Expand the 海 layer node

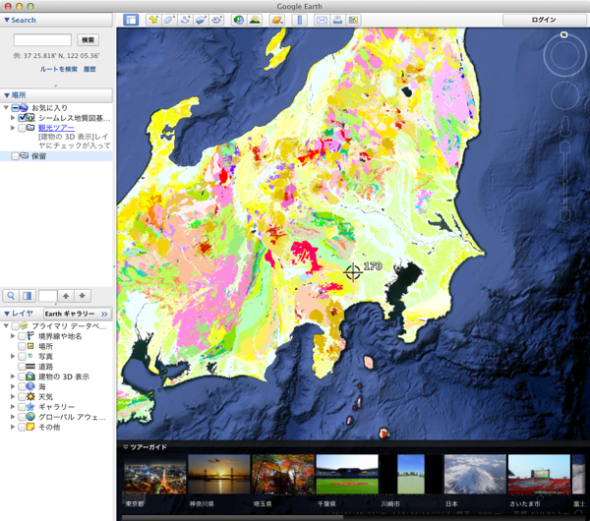coord(13,386)
